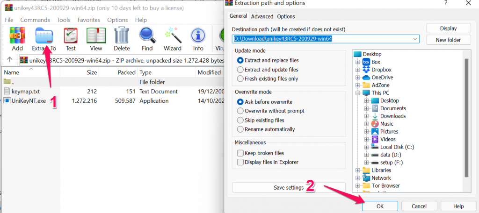Click the folder tree vertical scrollbar
The height and width of the screenshot is (213, 479).
466,117
